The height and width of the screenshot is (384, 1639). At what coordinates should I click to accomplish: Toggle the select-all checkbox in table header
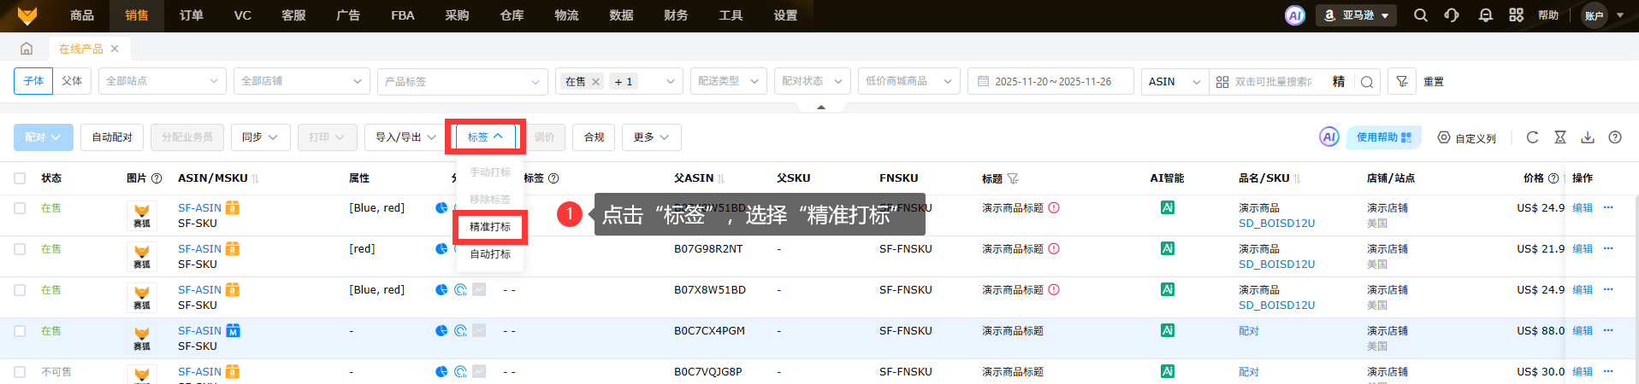click(x=20, y=178)
